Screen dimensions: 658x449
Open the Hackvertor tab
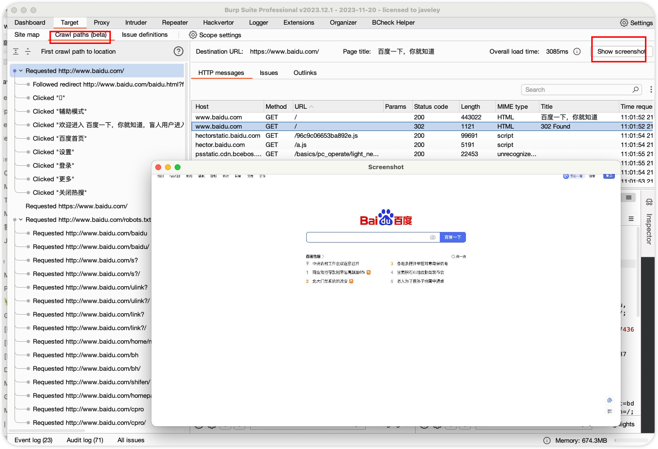pyautogui.click(x=219, y=23)
